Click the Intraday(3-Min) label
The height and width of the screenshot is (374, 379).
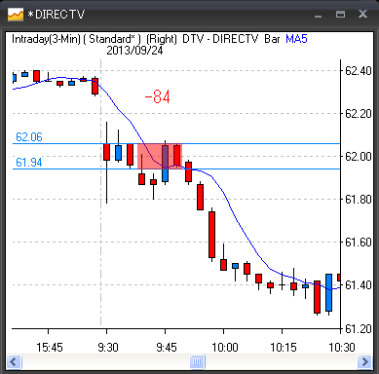[x=46, y=39]
